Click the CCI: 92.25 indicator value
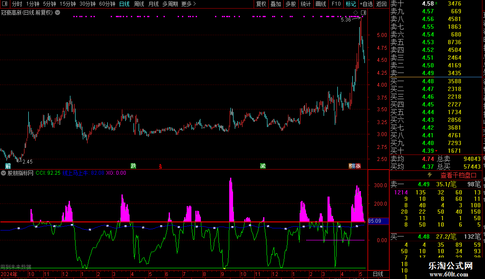This screenshot has height=279, width=485. pyautogui.click(x=48, y=173)
